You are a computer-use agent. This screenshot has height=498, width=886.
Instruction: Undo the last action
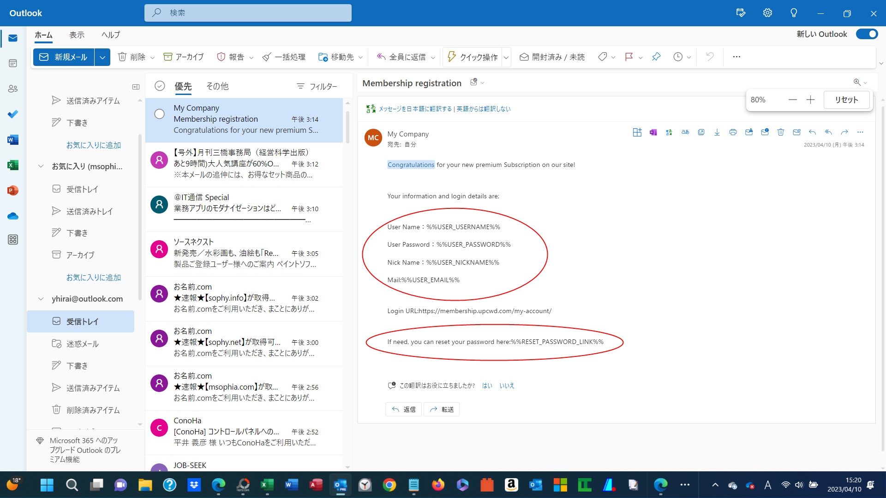[x=710, y=57]
